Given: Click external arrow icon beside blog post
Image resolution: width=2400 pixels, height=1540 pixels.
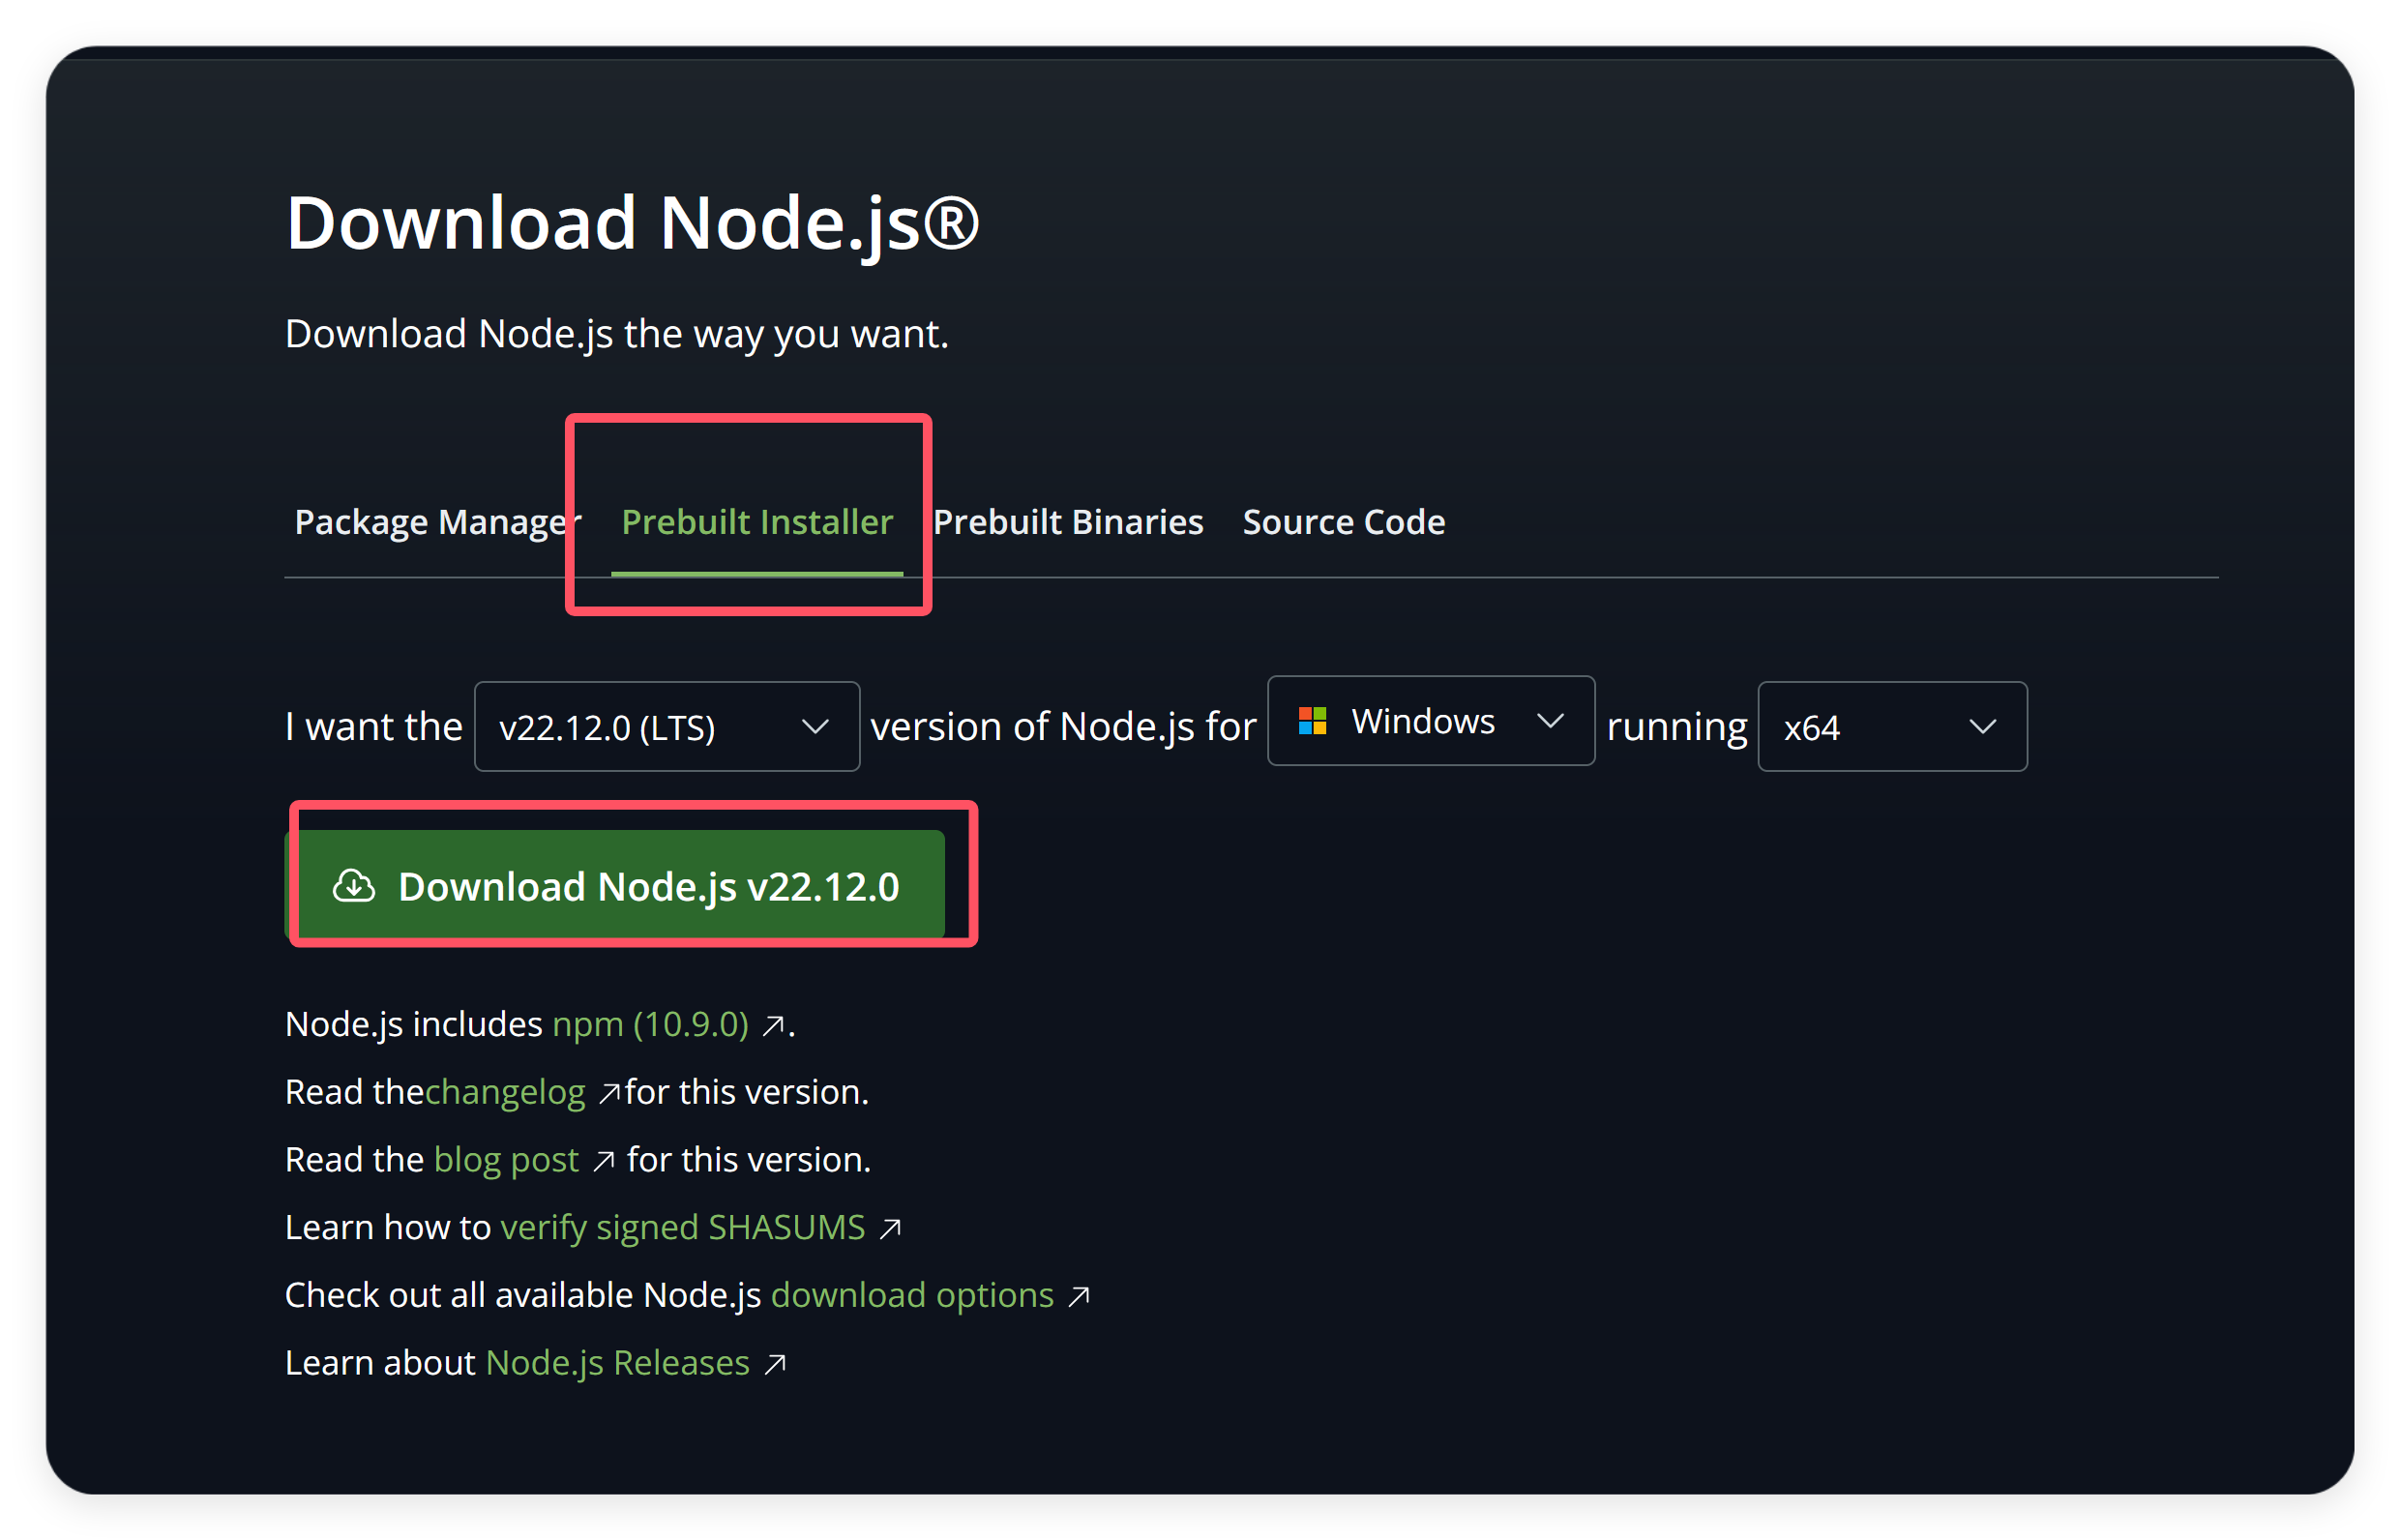Looking at the screenshot, I should [603, 1161].
